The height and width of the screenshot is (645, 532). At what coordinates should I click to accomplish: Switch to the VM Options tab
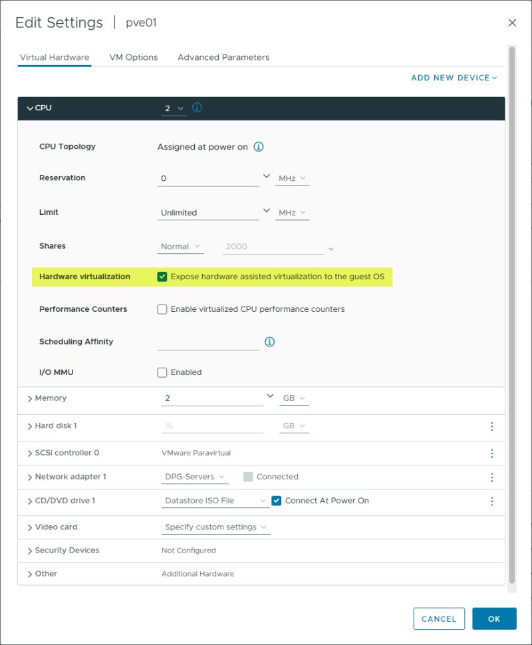point(133,57)
